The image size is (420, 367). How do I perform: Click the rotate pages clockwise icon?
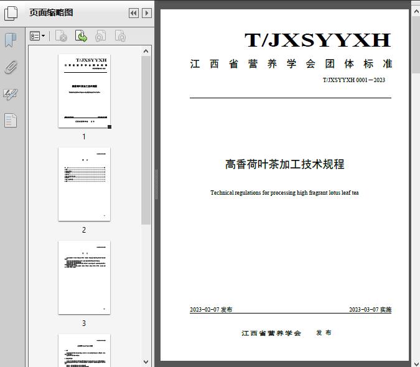[120, 36]
